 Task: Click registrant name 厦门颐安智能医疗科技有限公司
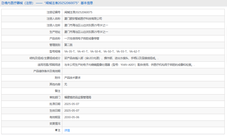click(x=83, y=19)
